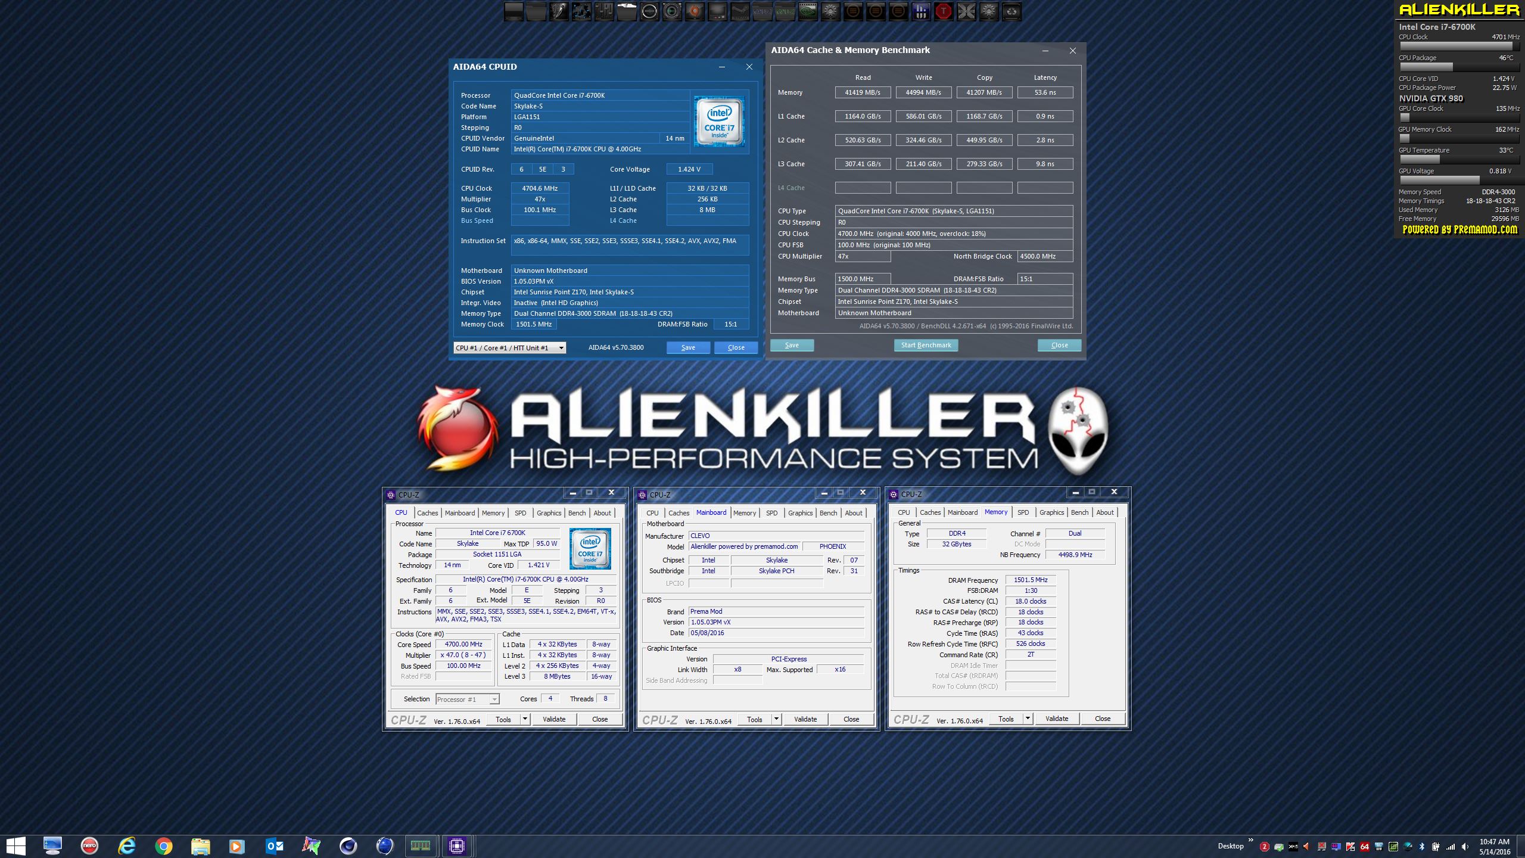Launch Origin from the top dock

pos(695,12)
